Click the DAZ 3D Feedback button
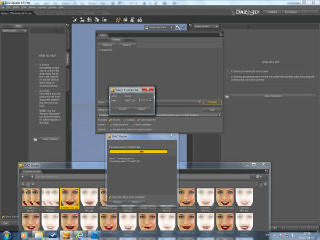 pyautogui.click(x=272, y=12)
